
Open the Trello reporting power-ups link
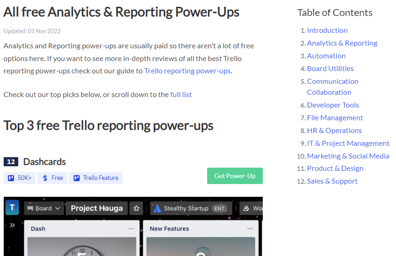[188, 71]
